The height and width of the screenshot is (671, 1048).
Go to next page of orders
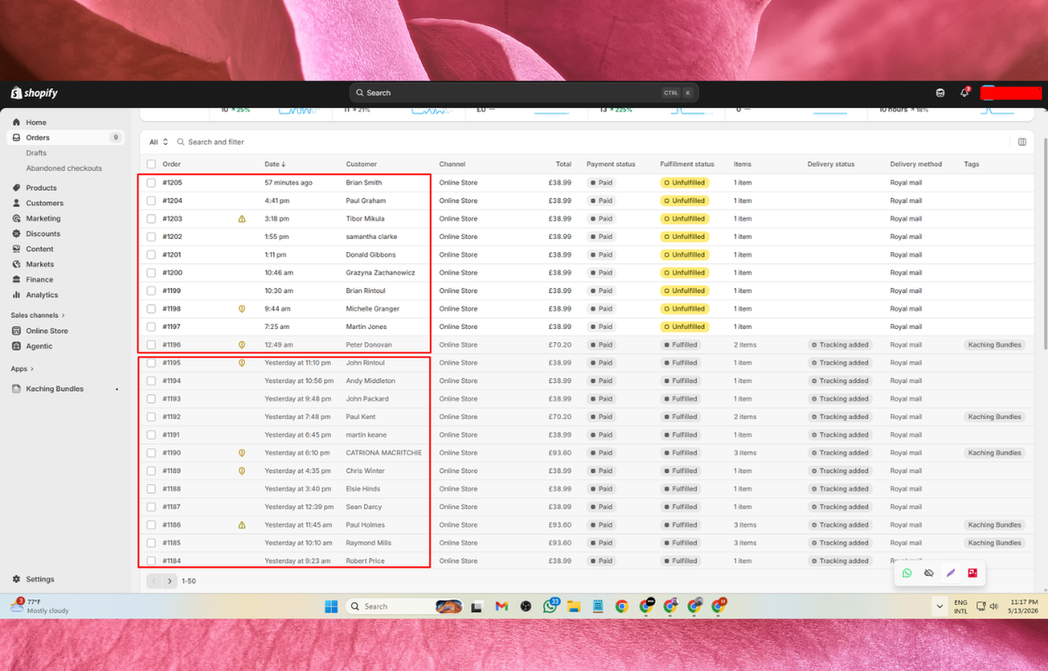tap(169, 581)
